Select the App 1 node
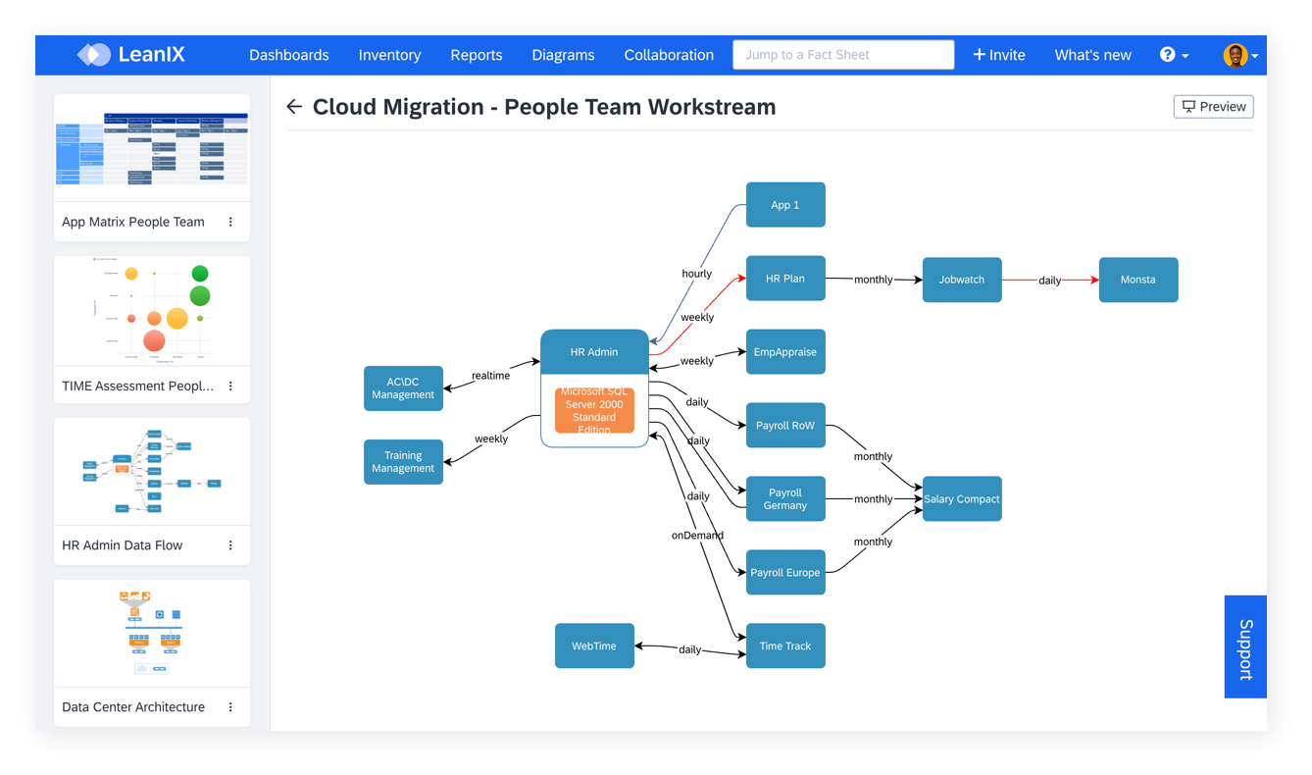Screen dimensions: 1312x775 (x=785, y=205)
